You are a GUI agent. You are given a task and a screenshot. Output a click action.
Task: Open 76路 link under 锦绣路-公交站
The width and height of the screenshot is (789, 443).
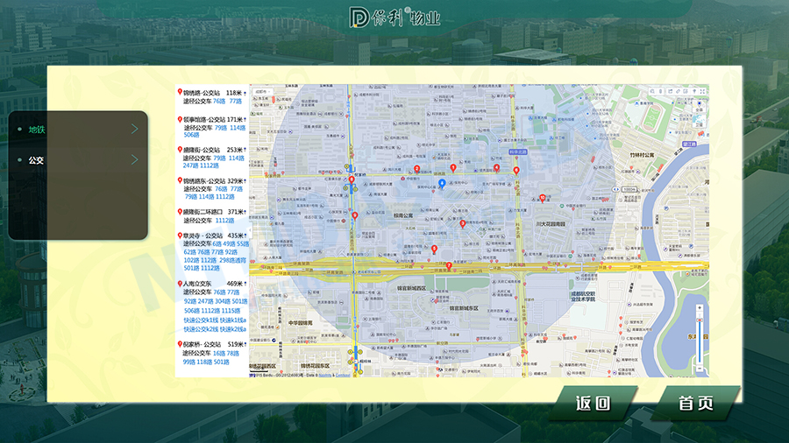(219, 101)
